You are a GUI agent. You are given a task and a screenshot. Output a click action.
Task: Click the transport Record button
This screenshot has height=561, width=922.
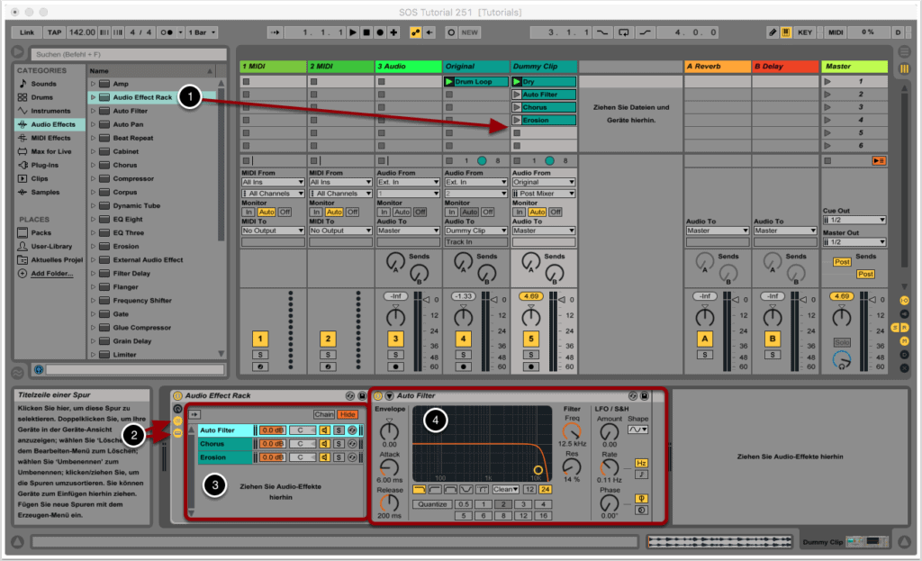point(379,32)
